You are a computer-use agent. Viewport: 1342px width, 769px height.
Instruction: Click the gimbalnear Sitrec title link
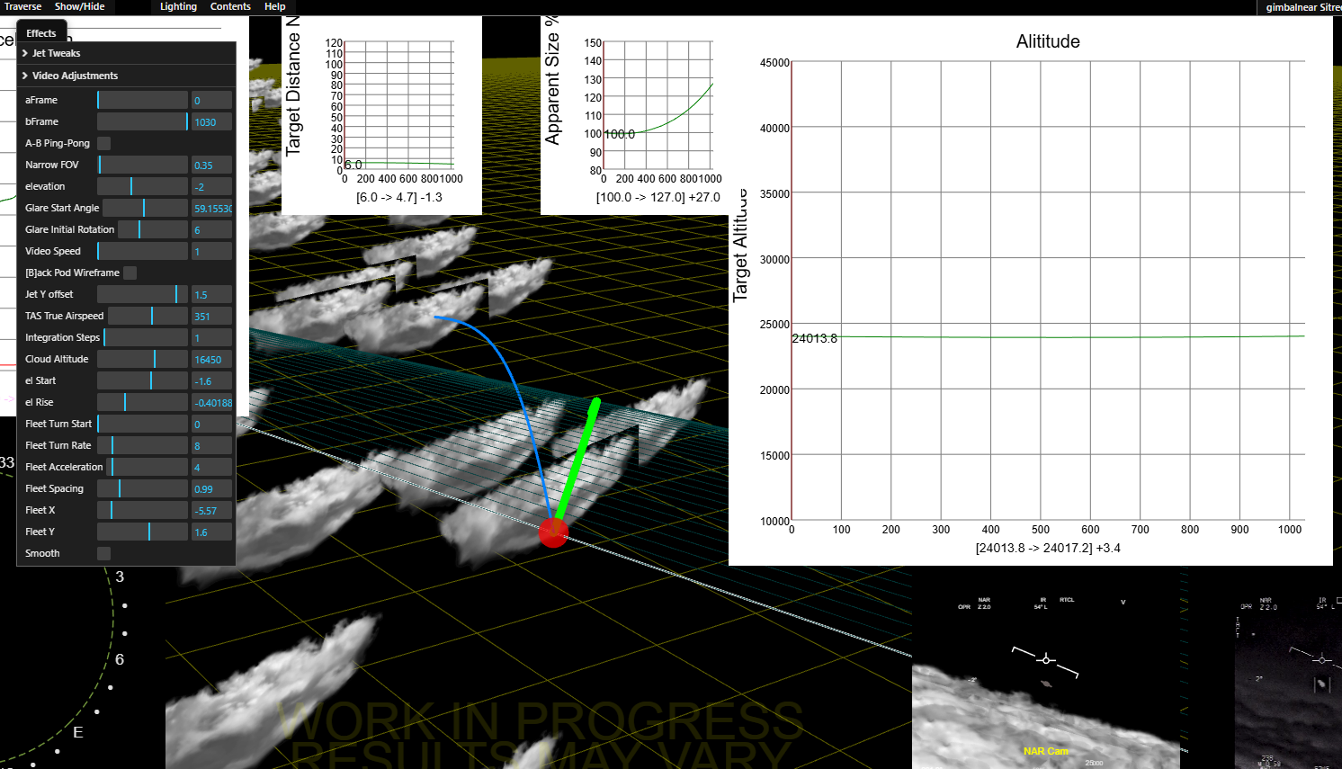1302,7
